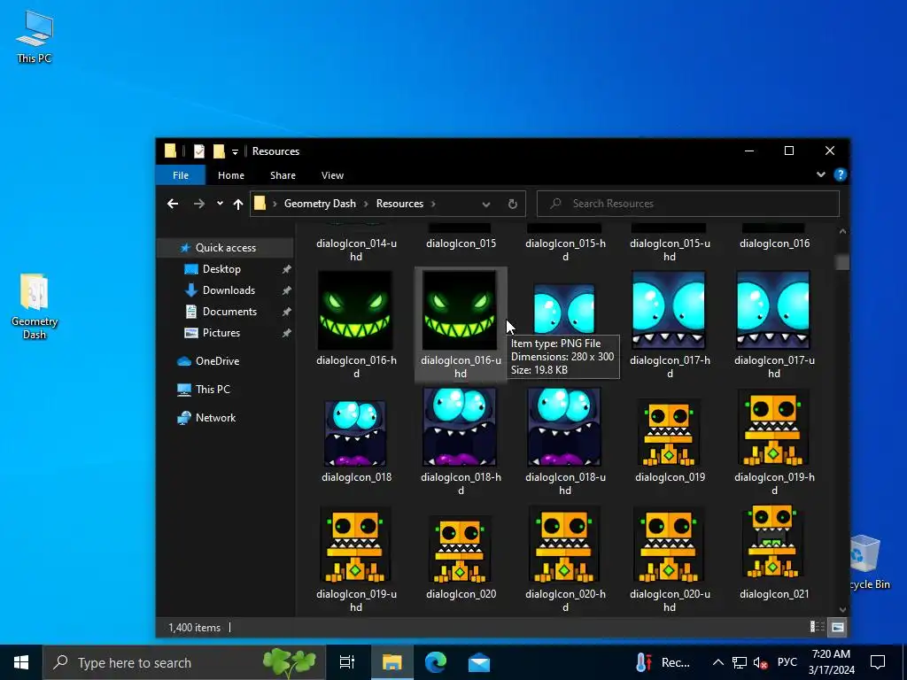This screenshot has width=907, height=680.
Task: Select the dialogIcon_020-hd robot icon
Action: 564,545
